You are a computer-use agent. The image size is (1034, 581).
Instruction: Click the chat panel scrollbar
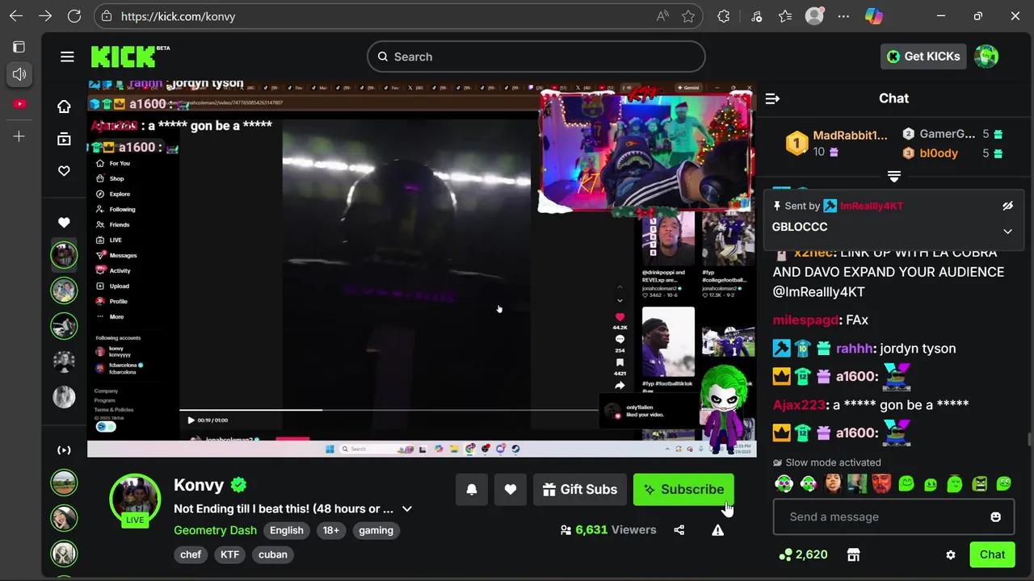point(1028,440)
